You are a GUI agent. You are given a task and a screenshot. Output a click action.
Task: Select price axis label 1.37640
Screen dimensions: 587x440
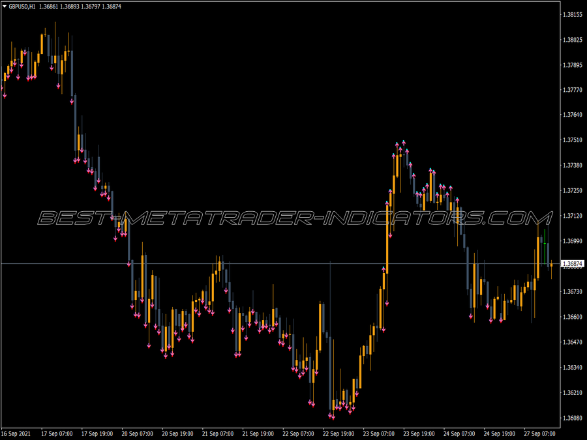point(573,115)
